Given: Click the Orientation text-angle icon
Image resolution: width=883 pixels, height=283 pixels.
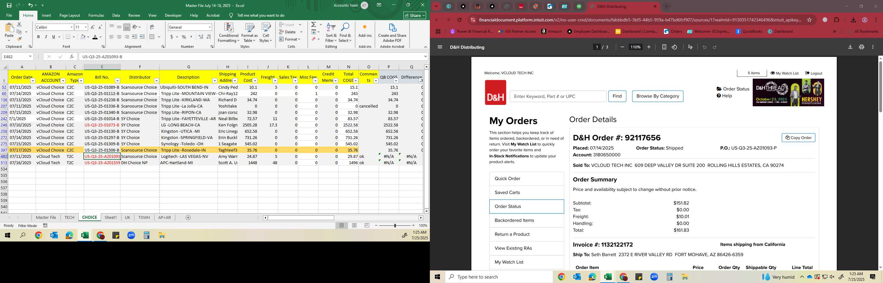Looking at the screenshot, I should pos(135,27).
